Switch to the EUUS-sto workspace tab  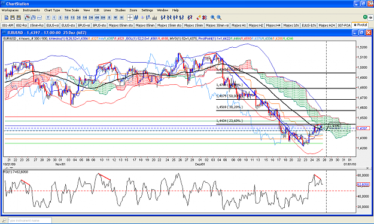click(68, 25)
